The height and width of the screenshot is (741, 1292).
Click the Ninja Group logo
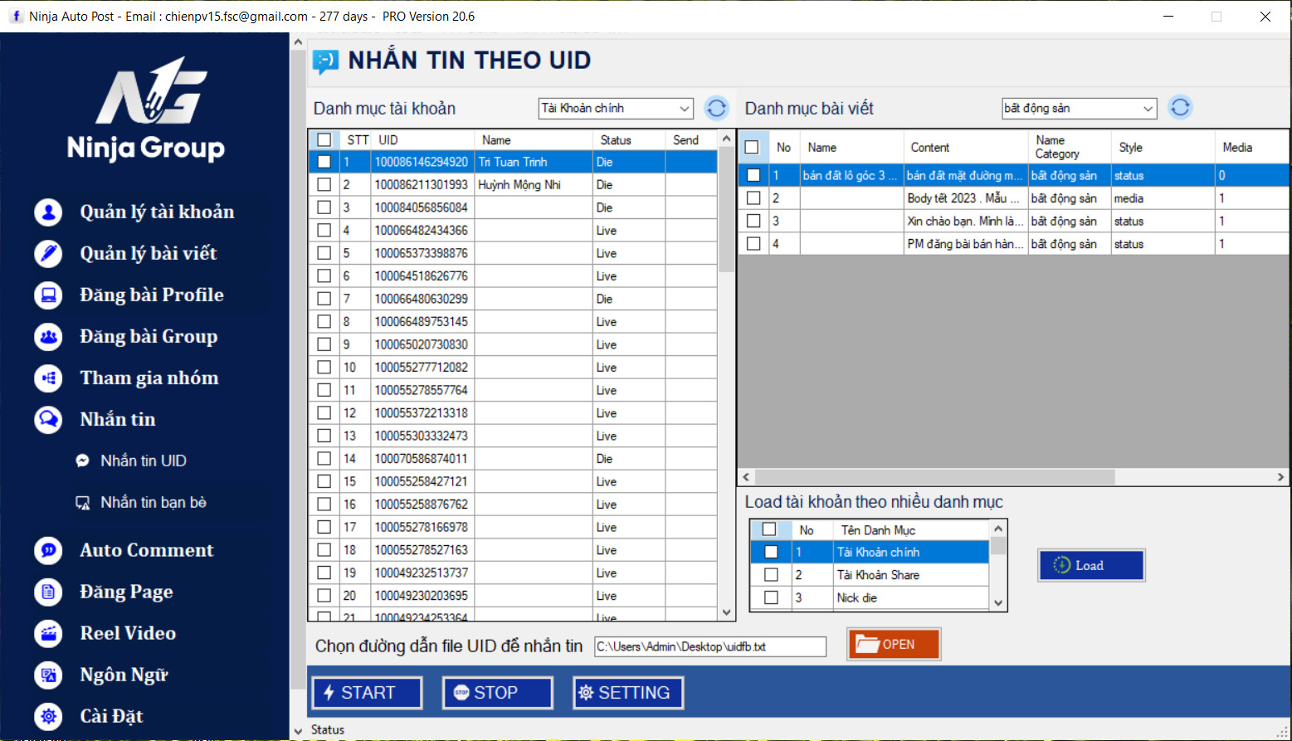[x=147, y=110]
